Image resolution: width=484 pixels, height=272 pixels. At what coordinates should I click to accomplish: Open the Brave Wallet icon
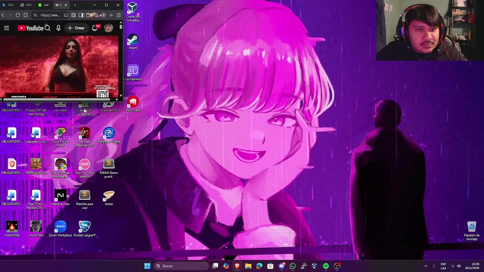tap(89, 15)
